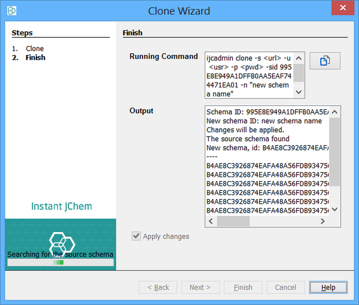Click the Next button
Image resolution: width=359 pixels, height=305 pixels.
tap(200, 287)
